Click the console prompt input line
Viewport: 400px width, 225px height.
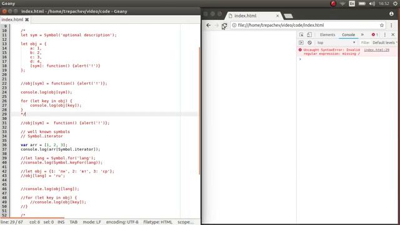pyautogui.click(x=347, y=59)
